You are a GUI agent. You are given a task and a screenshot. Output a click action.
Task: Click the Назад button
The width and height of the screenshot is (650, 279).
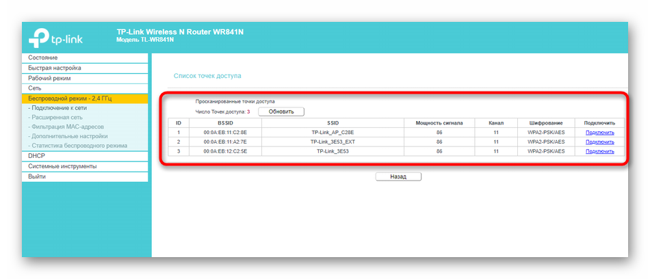point(398,176)
